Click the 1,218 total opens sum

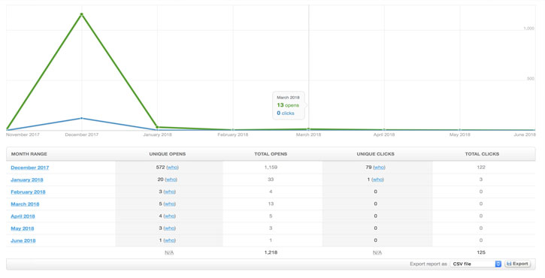point(271,252)
